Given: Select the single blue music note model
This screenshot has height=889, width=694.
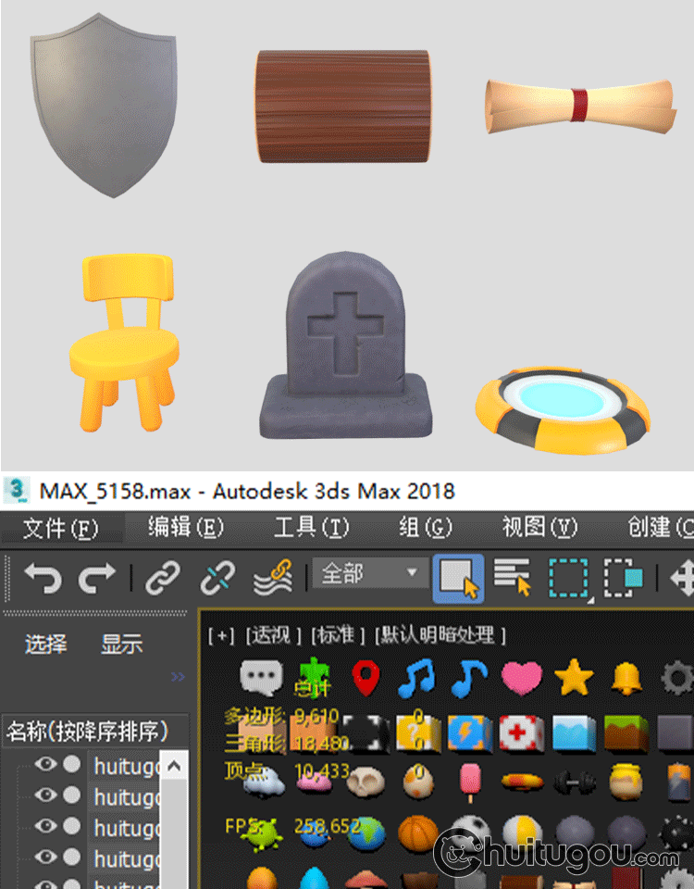Looking at the screenshot, I should pyautogui.click(x=469, y=678).
